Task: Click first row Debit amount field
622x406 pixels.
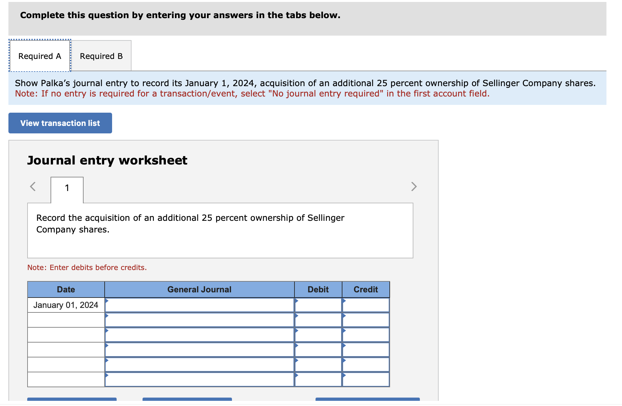Action: click(x=318, y=305)
